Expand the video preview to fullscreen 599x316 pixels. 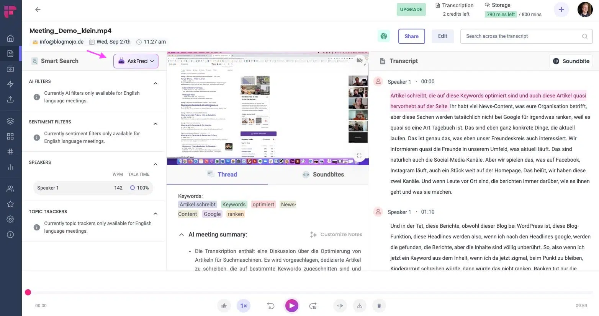coord(359,156)
